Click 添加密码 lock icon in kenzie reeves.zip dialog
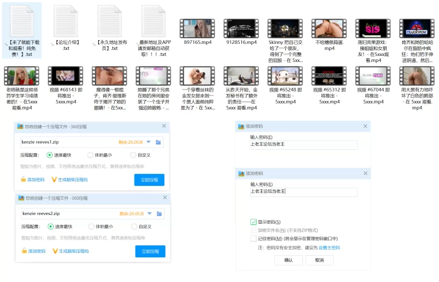The image size is (439, 282). click(24, 179)
